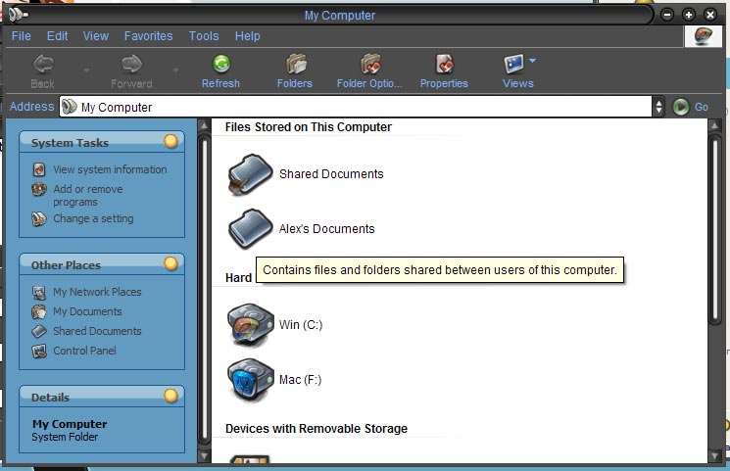Open the Back history dropdown arrow

86,71
